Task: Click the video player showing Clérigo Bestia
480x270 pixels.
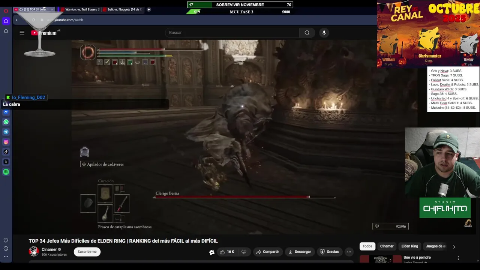Action: (244, 137)
